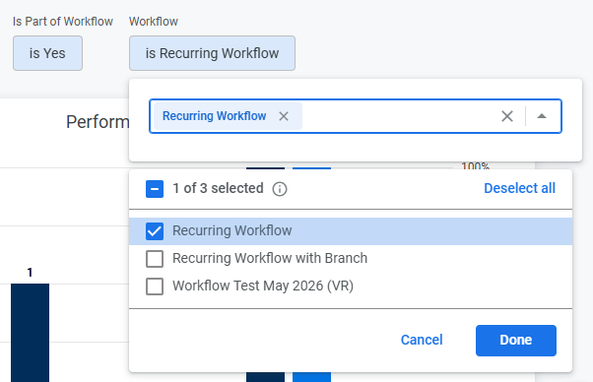Click Deselect all link
Screen dimensions: 593x382
tap(520, 188)
